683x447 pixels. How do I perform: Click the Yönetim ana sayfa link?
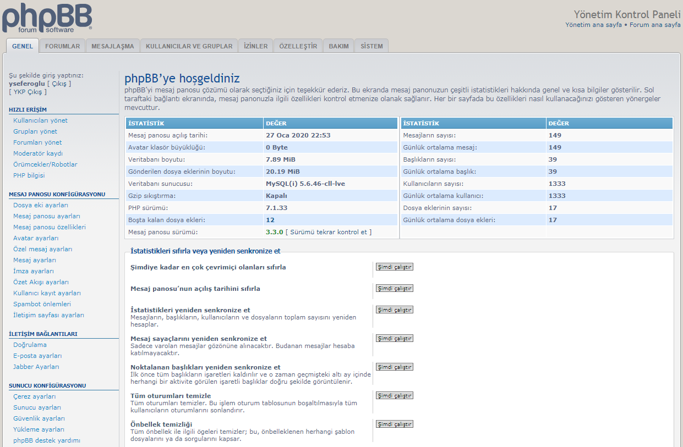click(x=593, y=25)
